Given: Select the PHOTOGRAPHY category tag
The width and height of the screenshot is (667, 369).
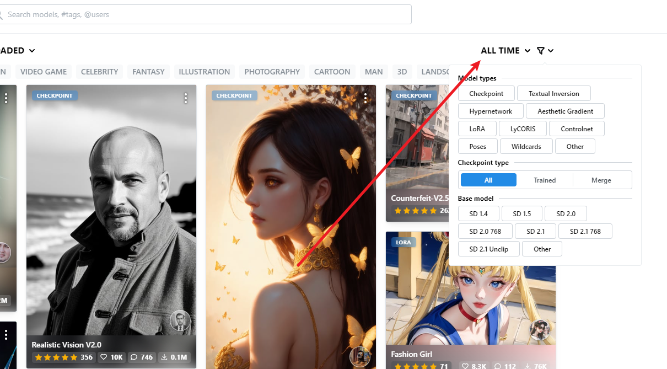Looking at the screenshot, I should 272,71.
